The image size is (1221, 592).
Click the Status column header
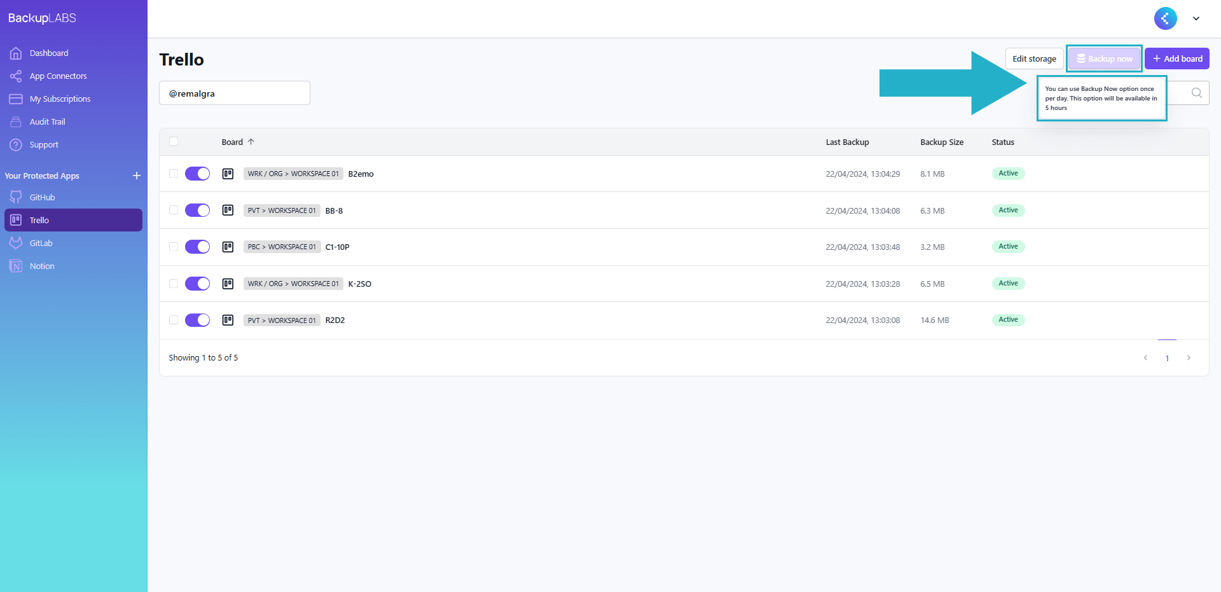(x=1003, y=142)
